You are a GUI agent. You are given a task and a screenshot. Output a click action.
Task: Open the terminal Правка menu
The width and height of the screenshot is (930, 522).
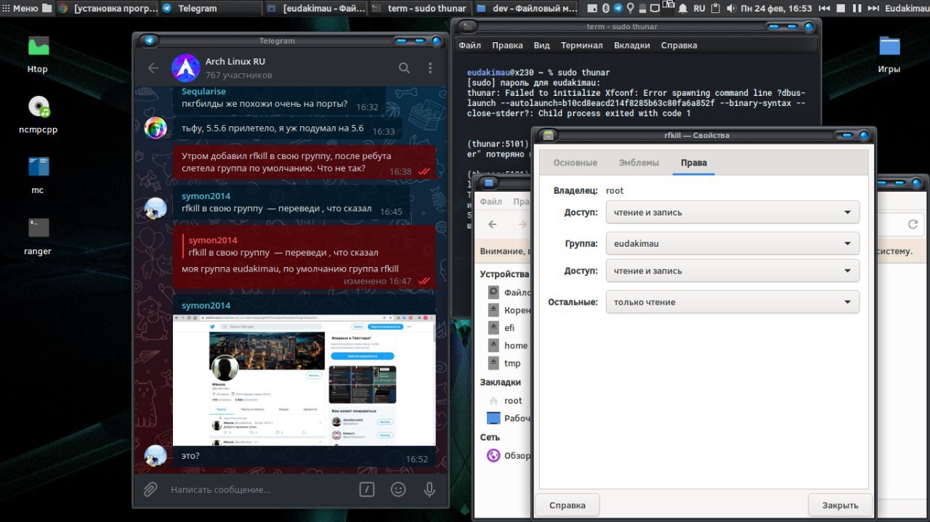(507, 45)
